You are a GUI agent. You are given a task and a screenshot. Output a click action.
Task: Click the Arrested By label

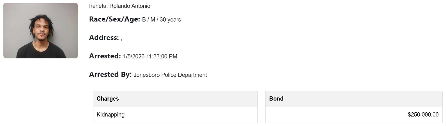(110, 75)
